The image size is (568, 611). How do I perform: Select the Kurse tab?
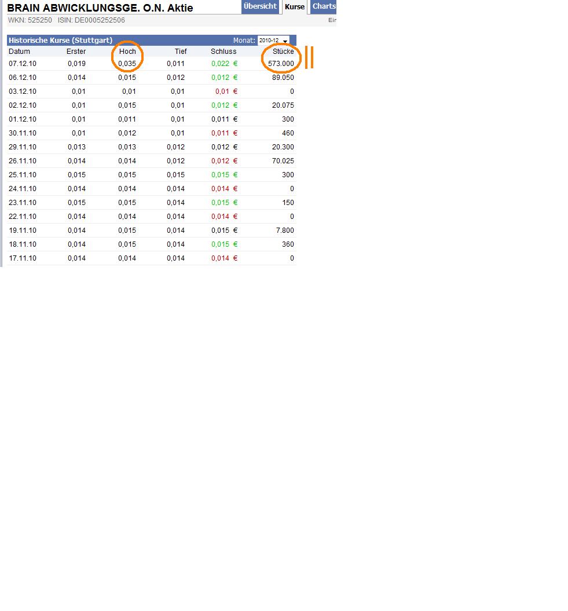tap(294, 6)
